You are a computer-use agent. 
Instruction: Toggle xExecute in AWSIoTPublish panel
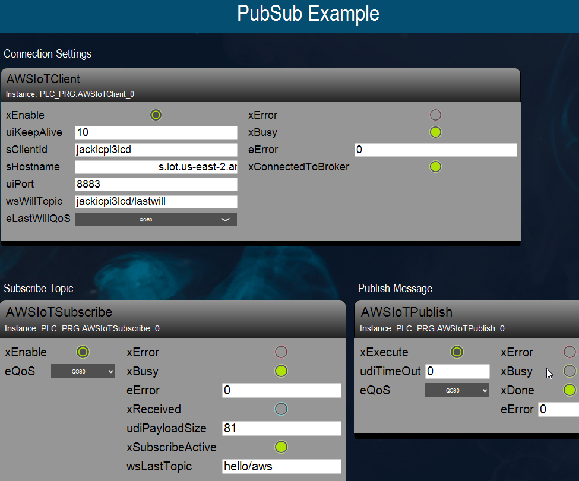[x=457, y=352]
